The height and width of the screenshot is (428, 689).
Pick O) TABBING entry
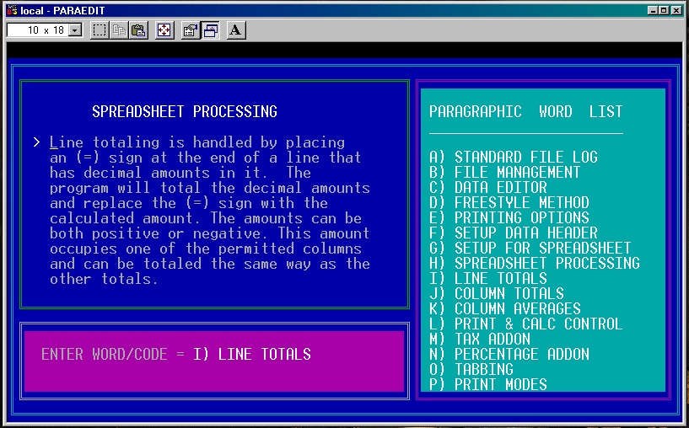pos(471,369)
